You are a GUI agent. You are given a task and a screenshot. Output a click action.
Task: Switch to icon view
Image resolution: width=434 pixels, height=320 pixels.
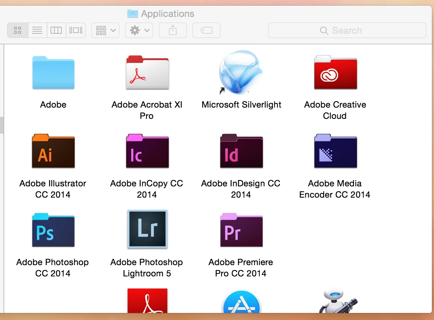point(18,30)
